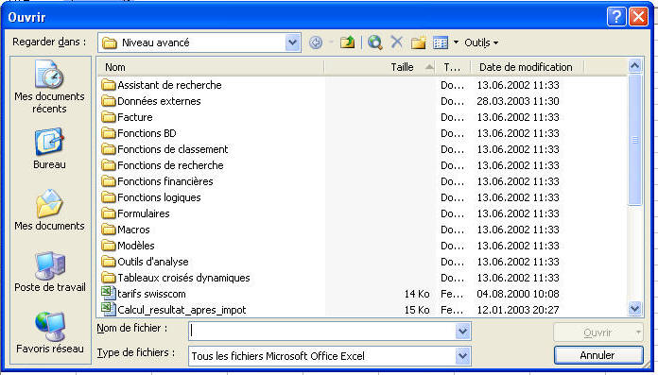The width and height of the screenshot is (658, 375).
Task: Select the Fonctions de recherche folder
Action: point(163,165)
